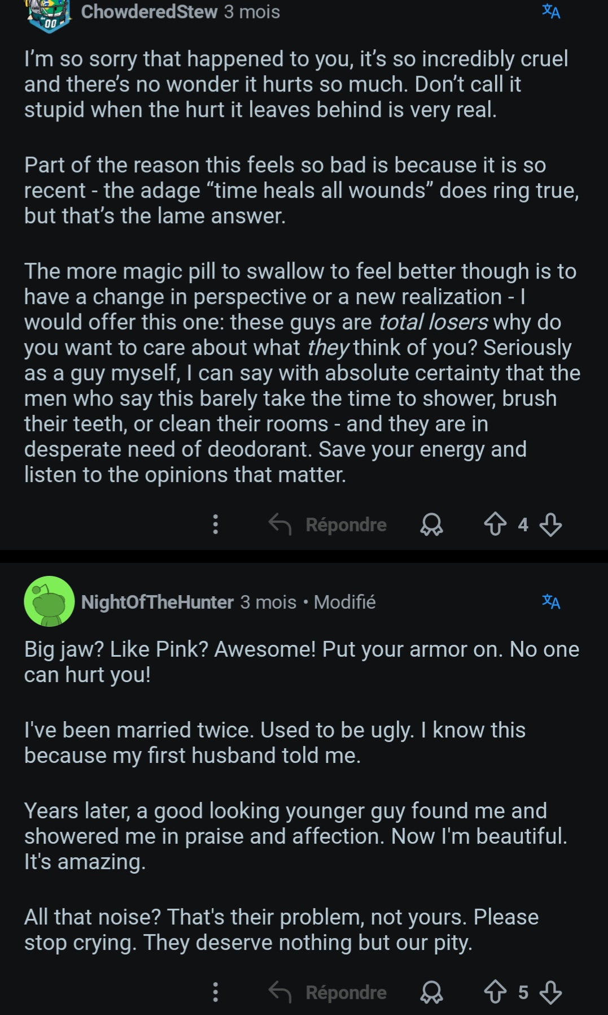Downvote ChowderedStew's comment

click(550, 524)
